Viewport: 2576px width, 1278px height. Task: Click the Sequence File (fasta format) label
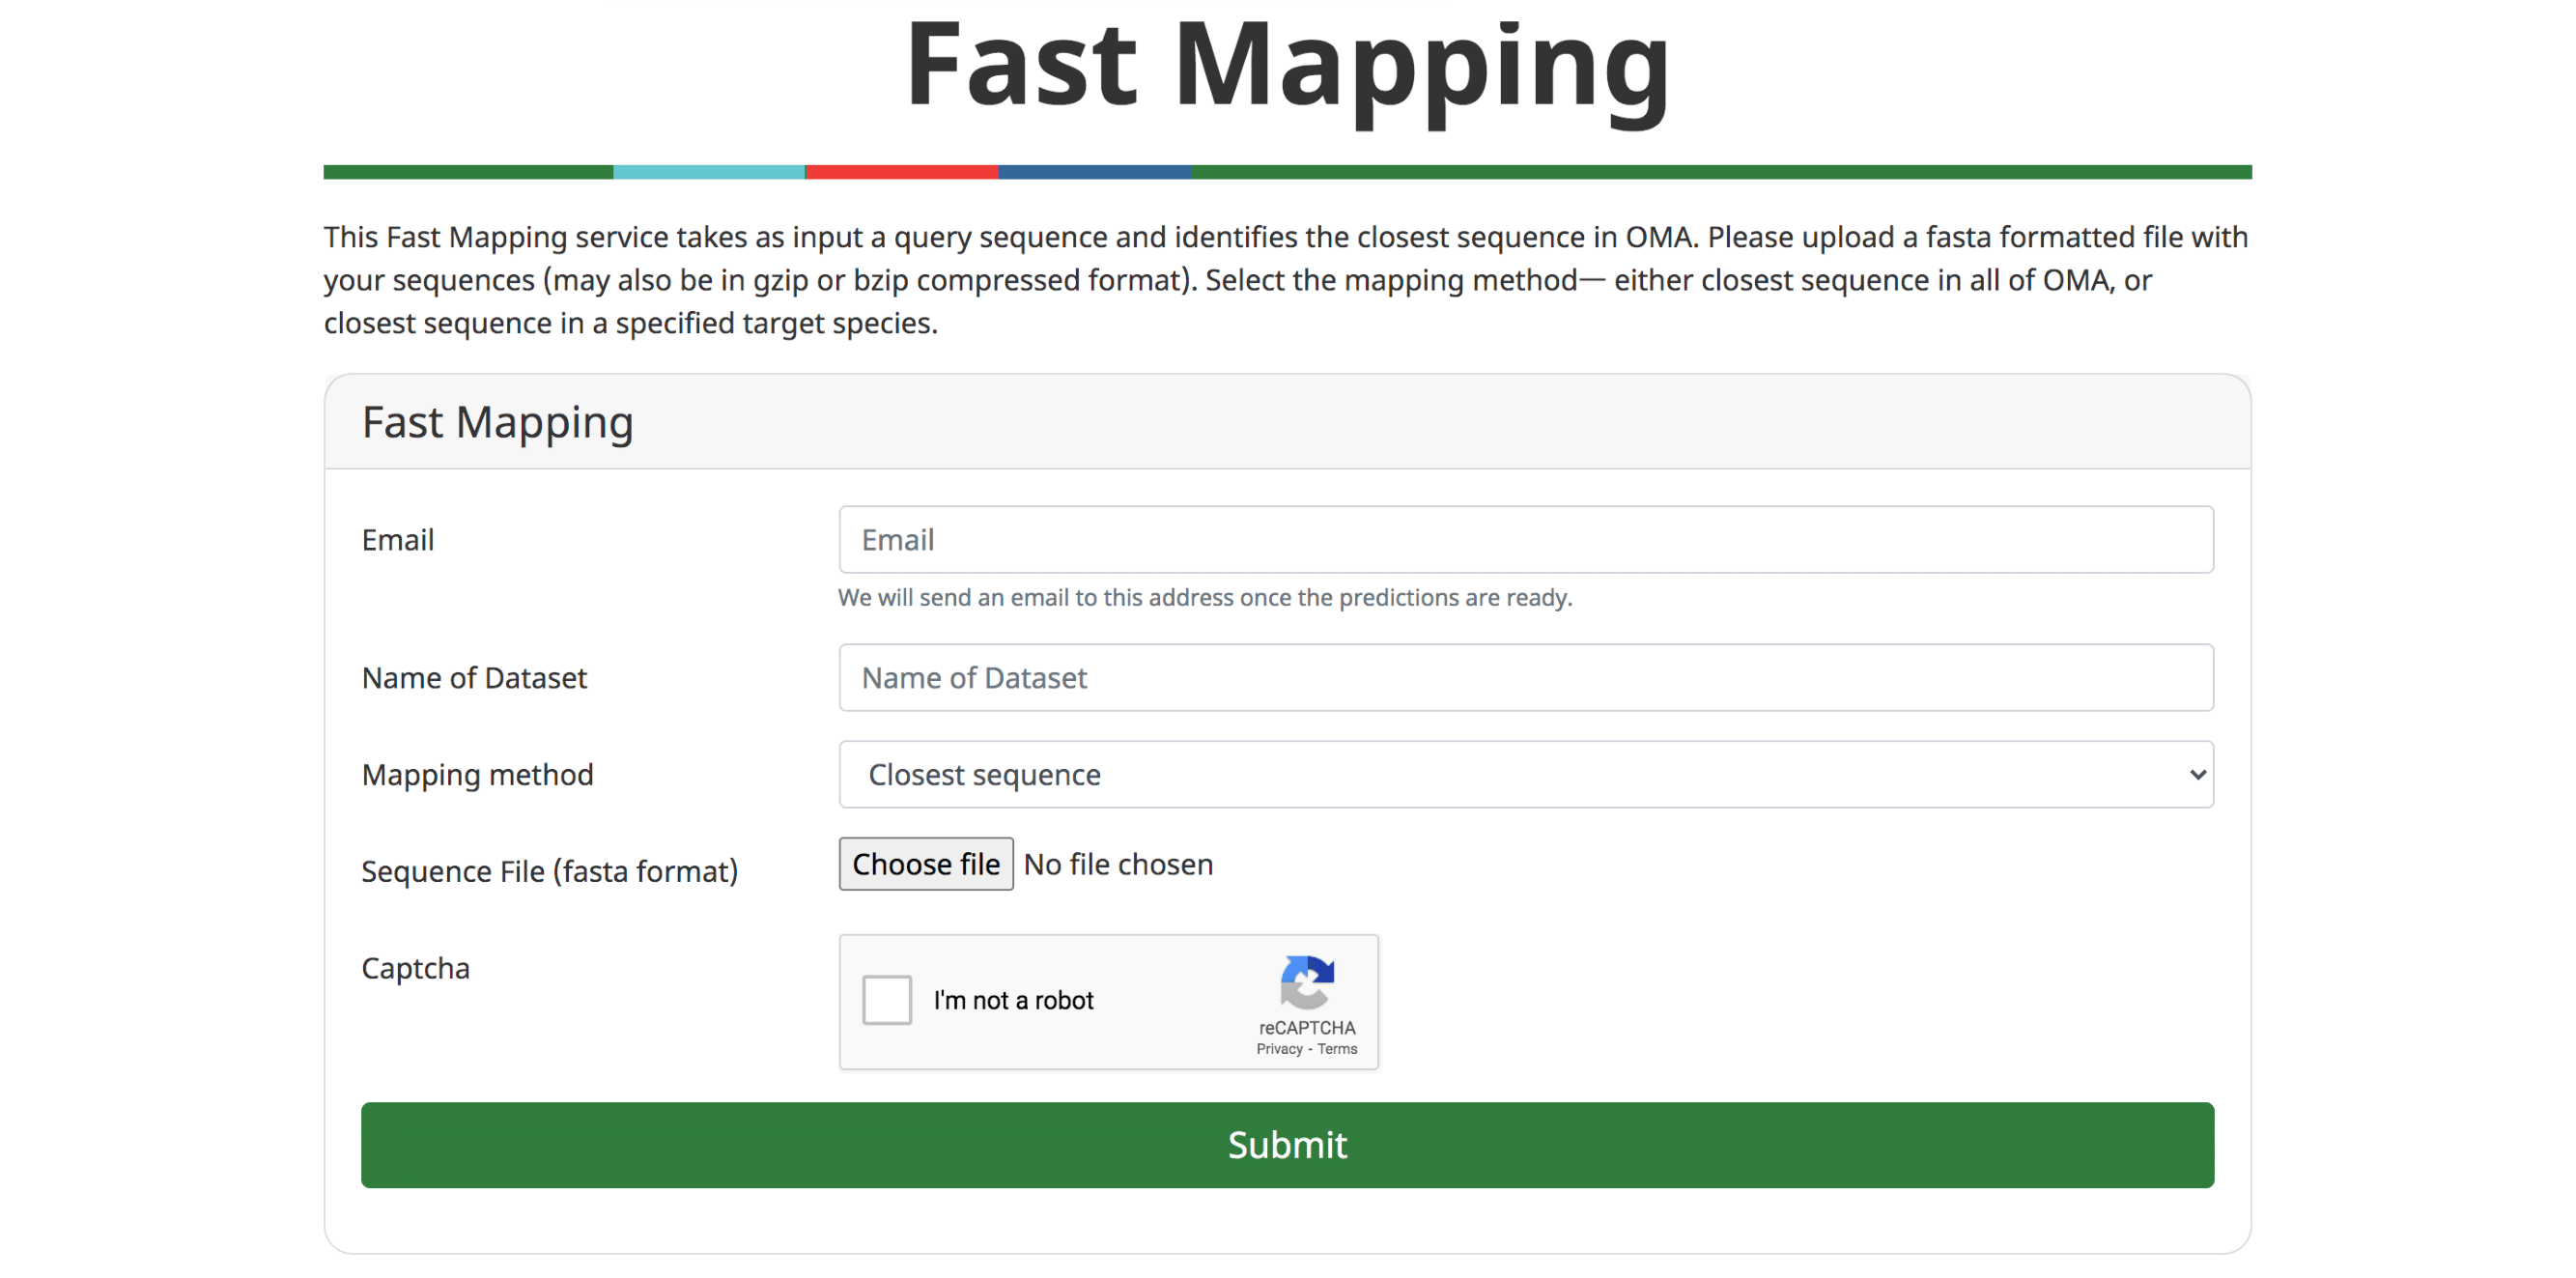pos(549,870)
